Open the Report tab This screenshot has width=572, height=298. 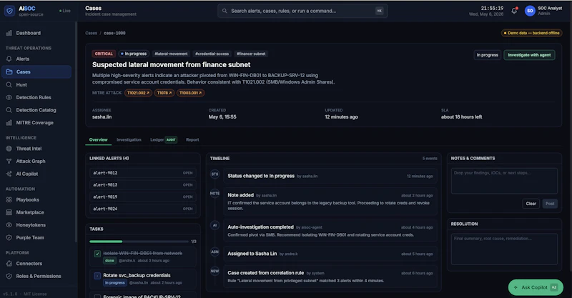[192, 139]
